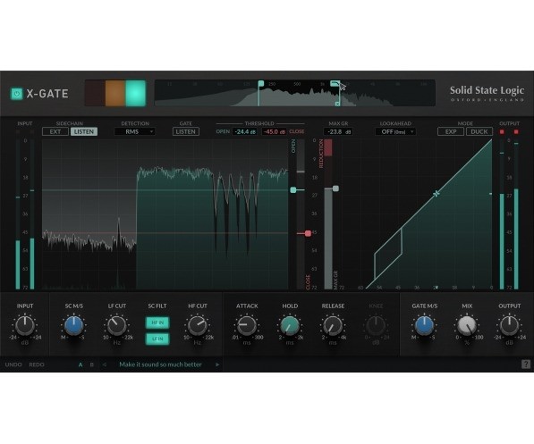The width and height of the screenshot is (534, 444).
Task: Select the MAX GR slider handle
Action: (335, 188)
